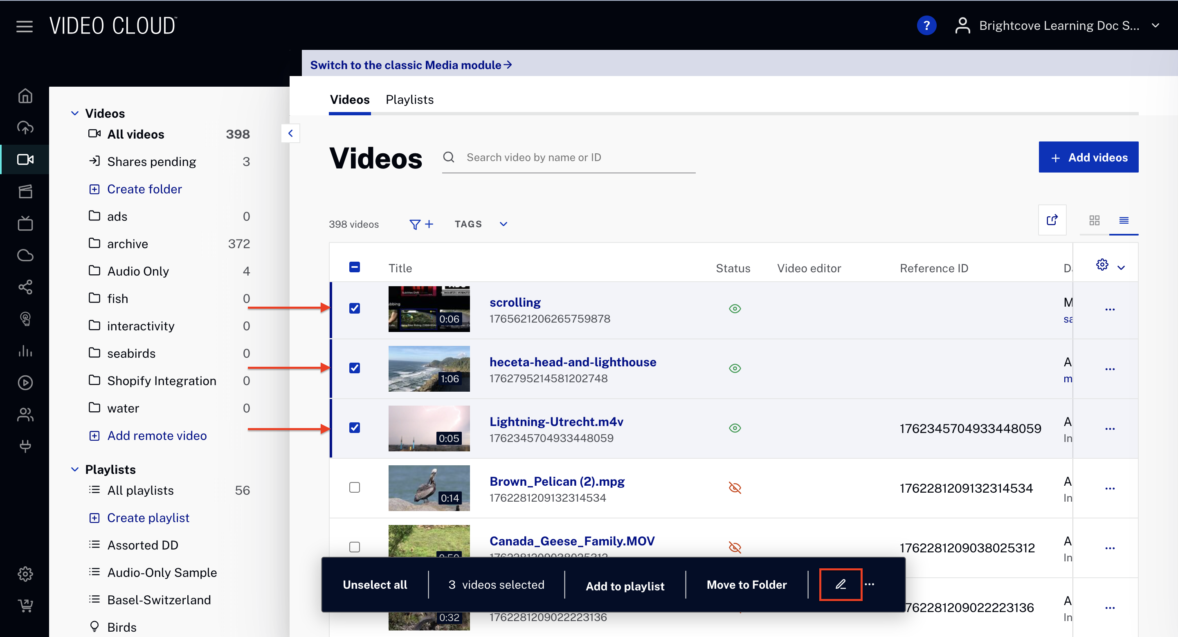Click the pencil edit icon in selection bar
Viewport: 1178px width, 637px height.
pyautogui.click(x=840, y=584)
